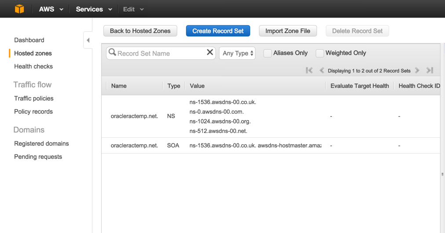
Task: Sort by the Type column header
Action: pos(174,86)
